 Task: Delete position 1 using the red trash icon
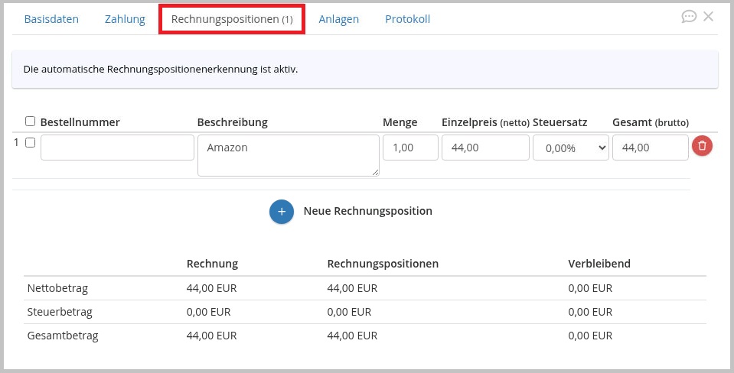point(702,146)
